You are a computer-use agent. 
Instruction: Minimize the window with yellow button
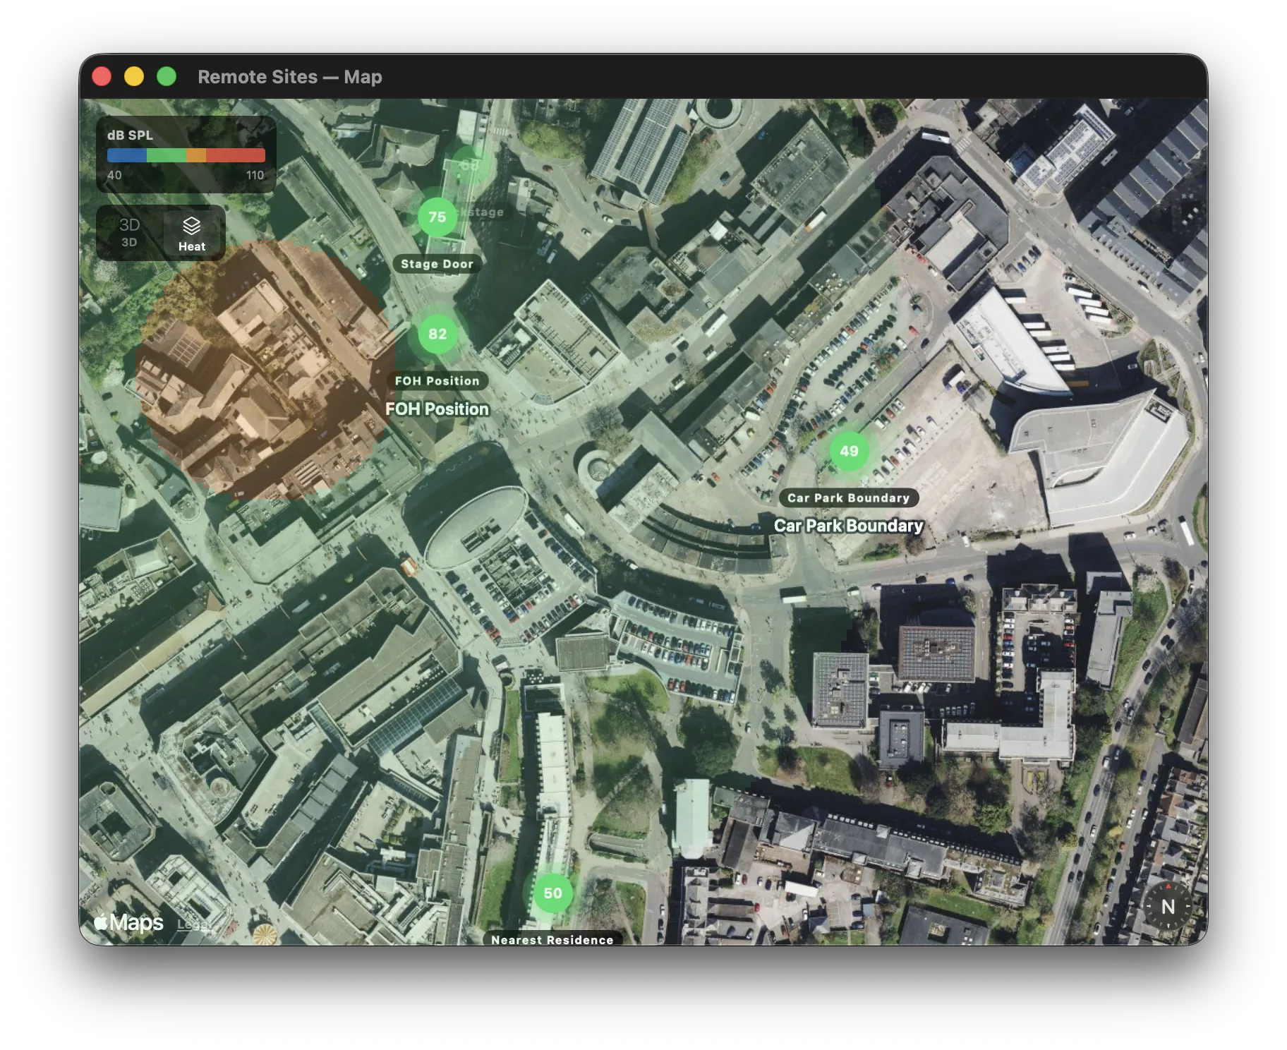[134, 76]
